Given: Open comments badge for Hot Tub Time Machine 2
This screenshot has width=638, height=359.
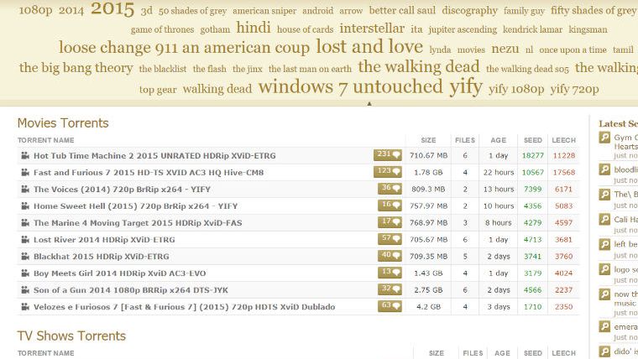Looking at the screenshot, I should click(387, 155).
